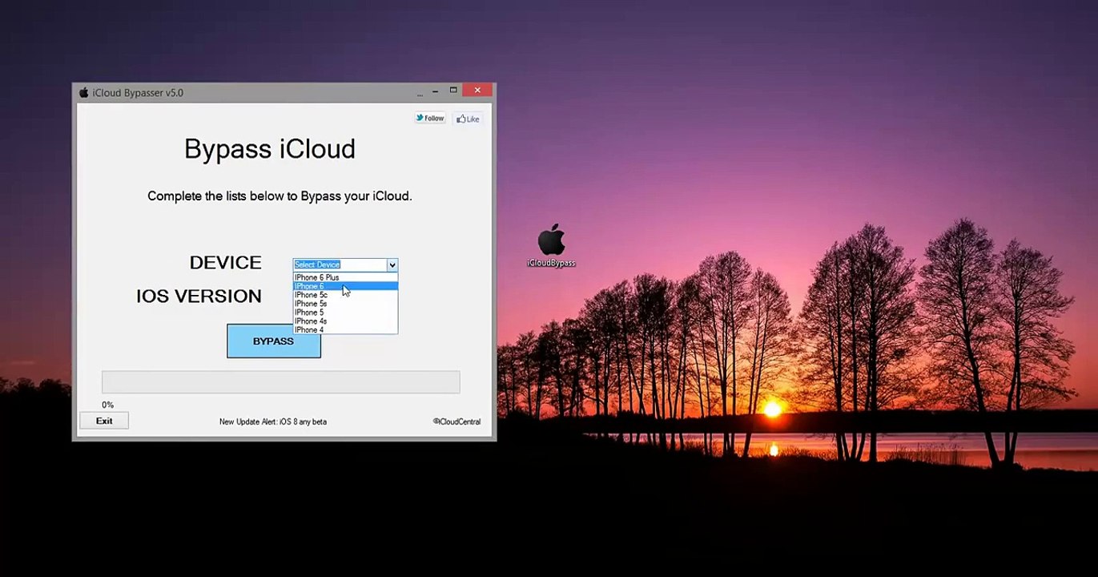
Task: Maximize the iCloud Bypasser window
Action: coord(453,91)
